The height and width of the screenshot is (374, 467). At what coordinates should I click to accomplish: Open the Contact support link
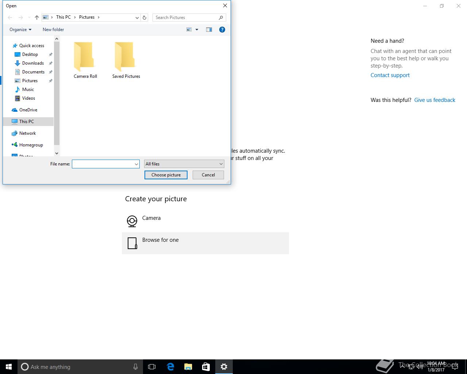point(390,75)
